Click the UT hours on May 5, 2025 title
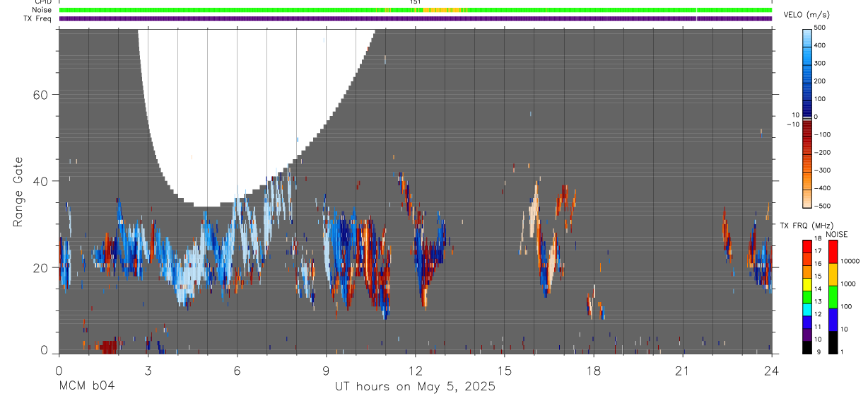Viewport: 868px width, 401px height. [x=415, y=387]
